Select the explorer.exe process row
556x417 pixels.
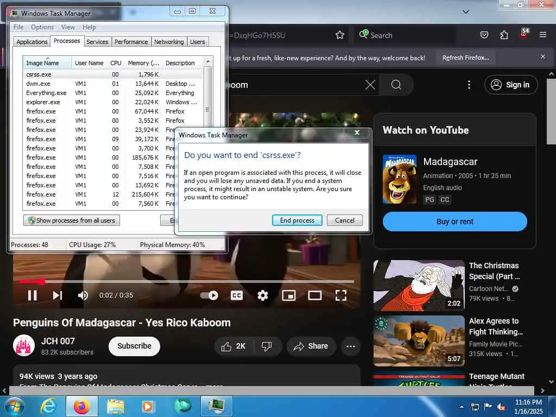point(113,102)
